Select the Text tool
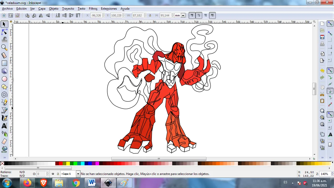Viewport: 334px width, 188px height. [4, 126]
